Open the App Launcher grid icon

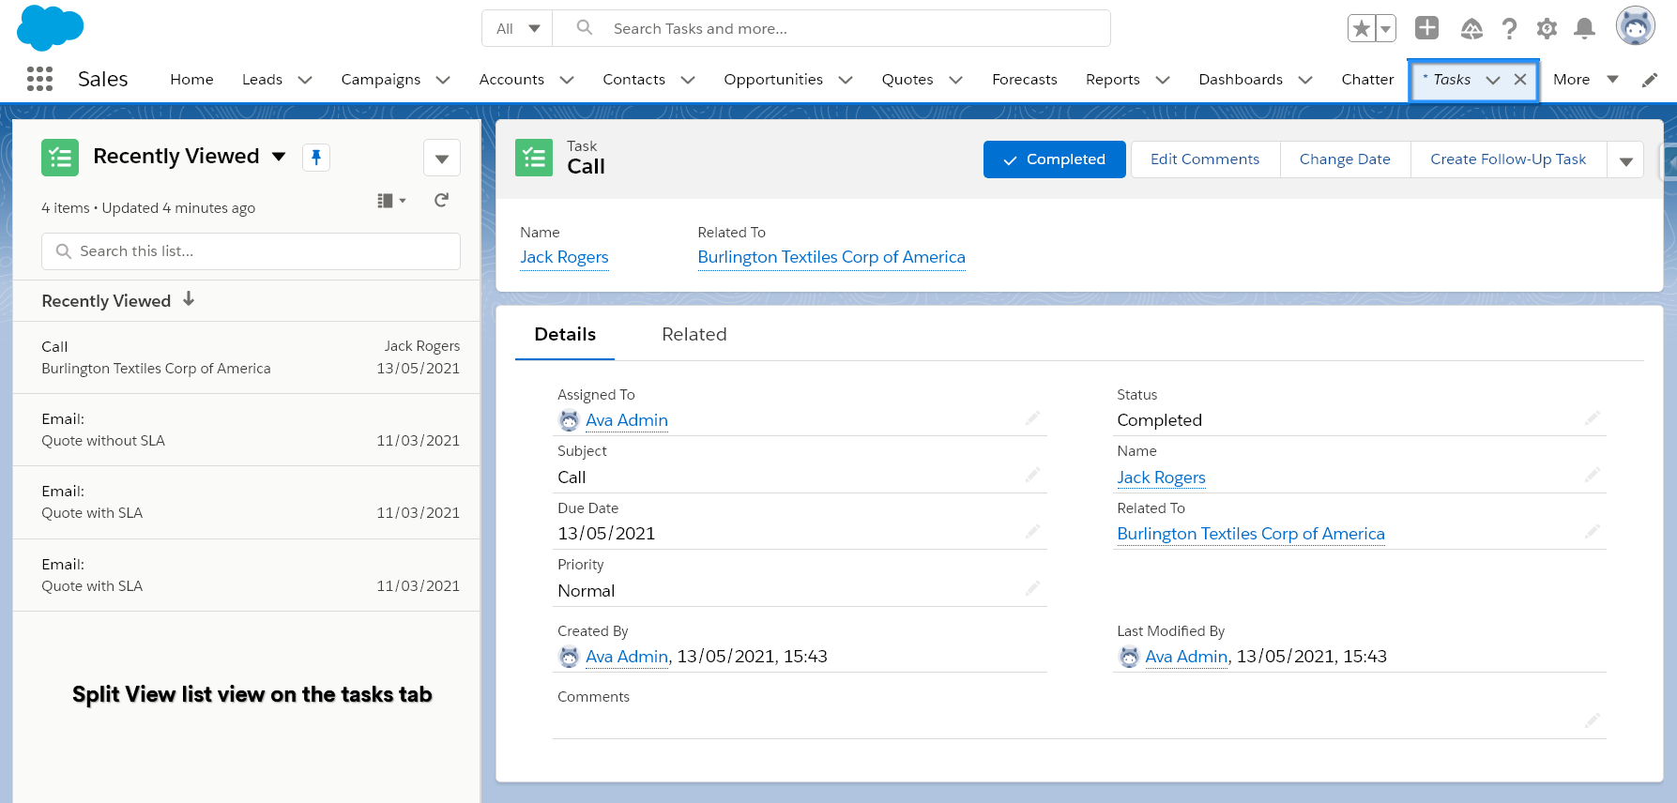(39, 79)
